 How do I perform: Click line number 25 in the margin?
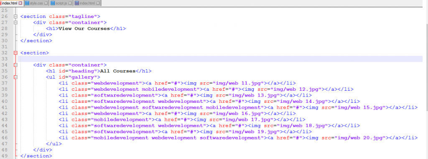coord(5,10)
